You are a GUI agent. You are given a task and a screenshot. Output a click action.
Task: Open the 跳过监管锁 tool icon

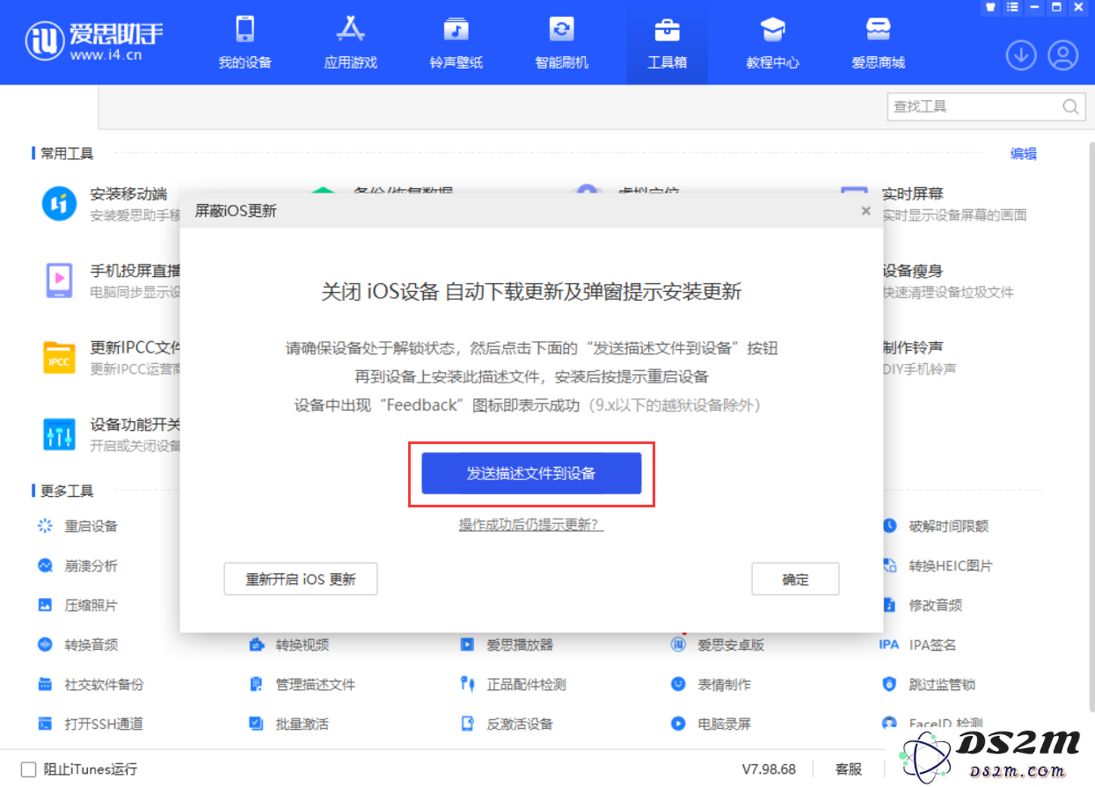pyautogui.click(x=889, y=684)
